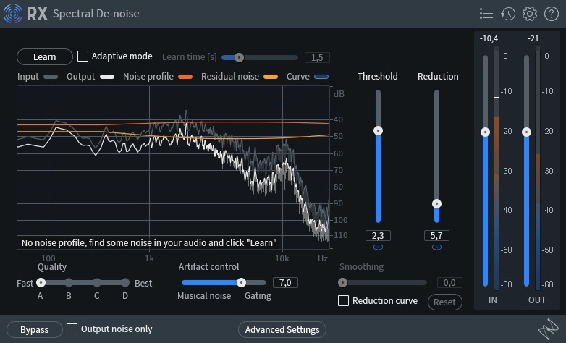Viewport: 566px width, 343px height.
Task: Click the Reduction label above the slider
Action: point(438,76)
